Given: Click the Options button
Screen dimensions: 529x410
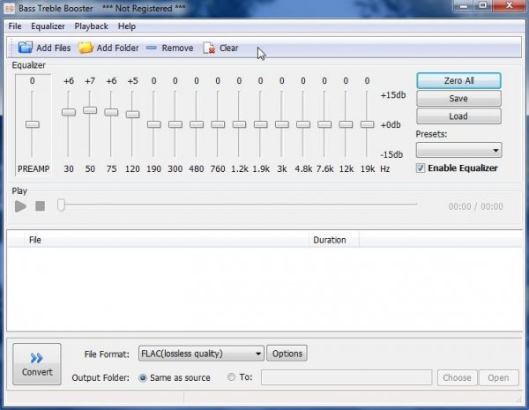Looking at the screenshot, I should (x=287, y=354).
